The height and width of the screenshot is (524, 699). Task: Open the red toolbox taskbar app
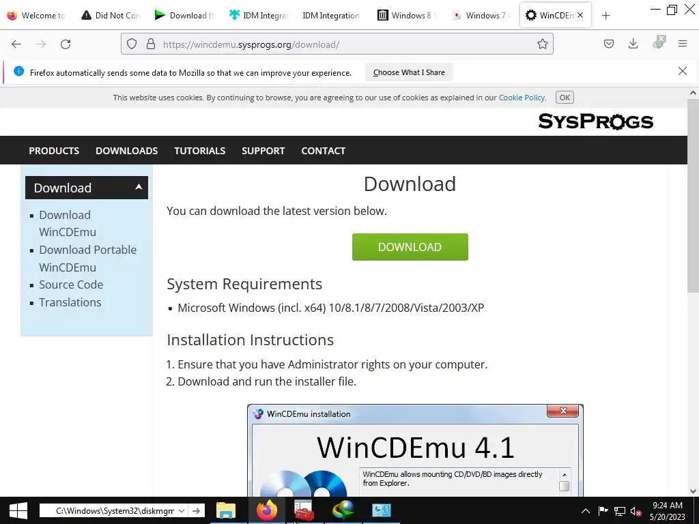coord(304,510)
